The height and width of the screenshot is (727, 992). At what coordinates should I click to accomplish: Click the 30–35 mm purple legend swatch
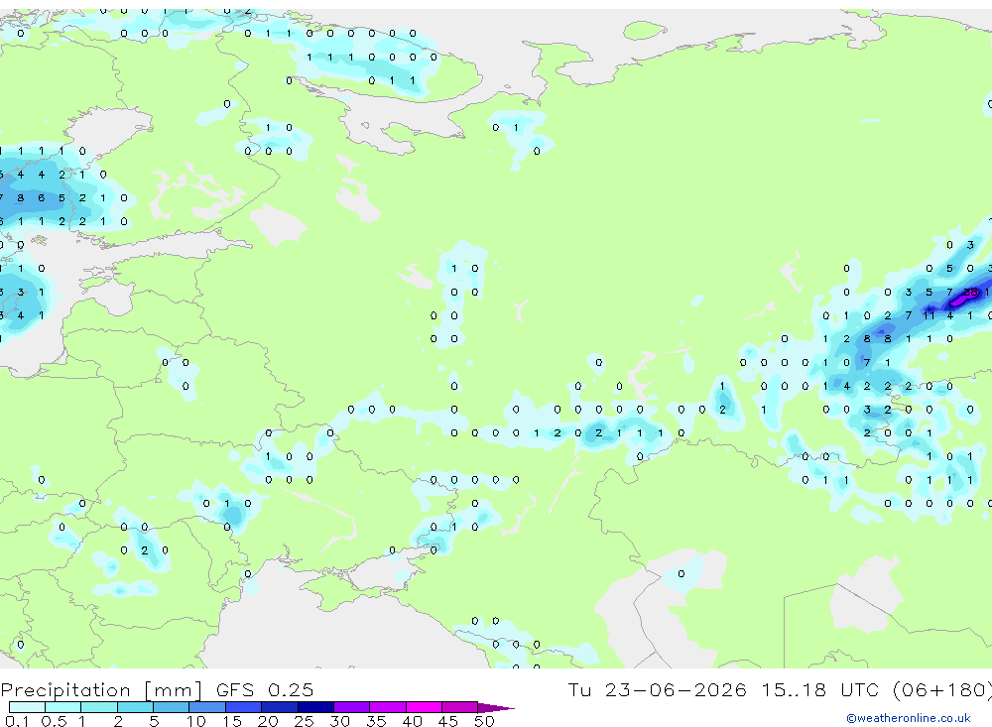pyautogui.click(x=352, y=707)
